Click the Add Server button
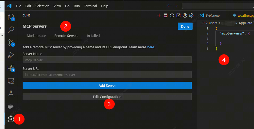This screenshot has height=129, width=254. click(107, 85)
